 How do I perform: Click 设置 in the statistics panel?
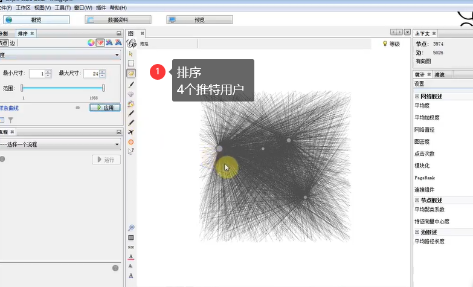click(x=419, y=83)
